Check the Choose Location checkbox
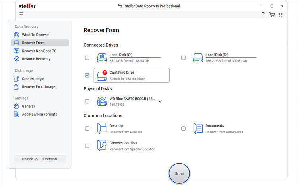 (87, 146)
